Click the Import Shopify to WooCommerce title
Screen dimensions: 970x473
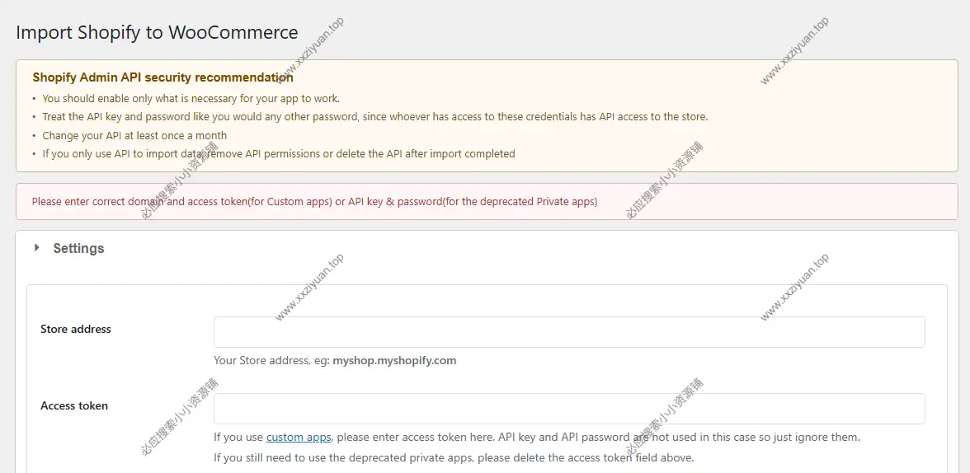(157, 33)
